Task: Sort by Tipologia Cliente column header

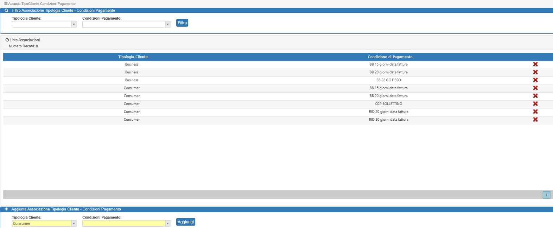Action: tap(133, 57)
